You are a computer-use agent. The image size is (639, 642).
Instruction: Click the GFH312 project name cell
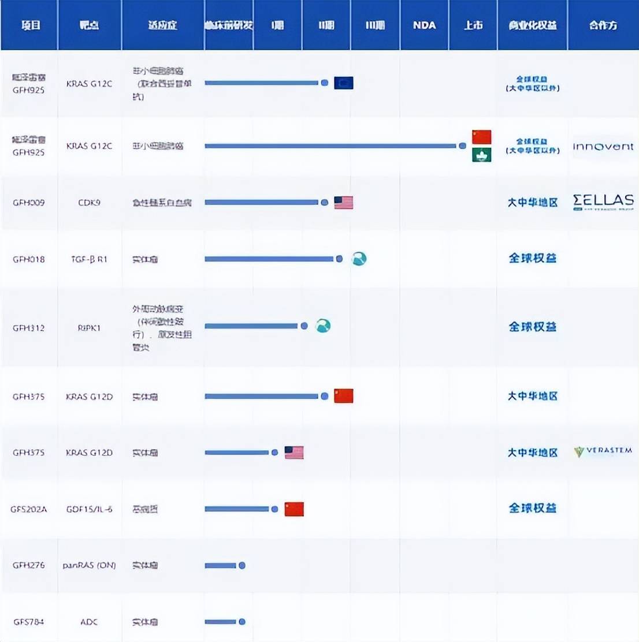coord(29,328)
